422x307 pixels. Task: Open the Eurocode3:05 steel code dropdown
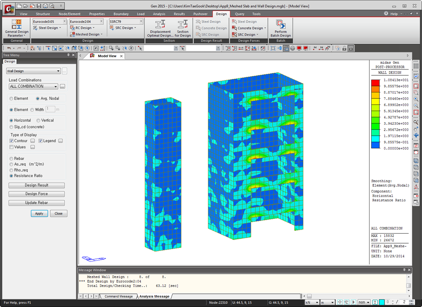[x=49, y=21]
